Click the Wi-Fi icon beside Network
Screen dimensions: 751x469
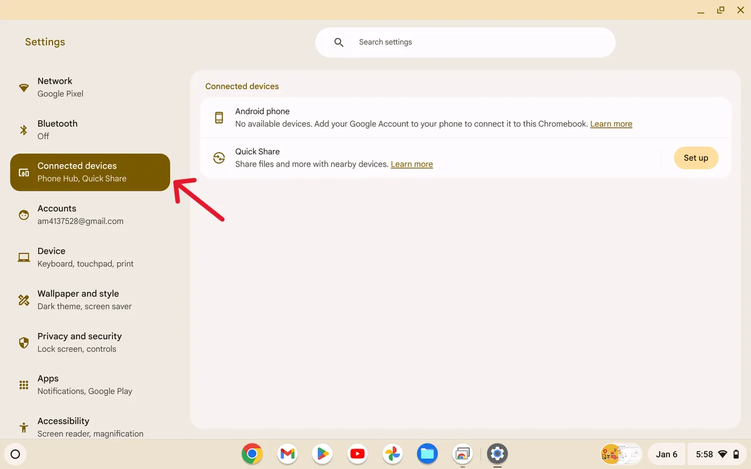click(24, 87)
